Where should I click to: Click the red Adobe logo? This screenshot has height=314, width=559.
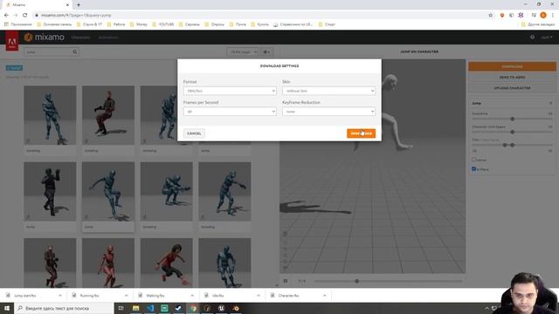click(11, 41)
